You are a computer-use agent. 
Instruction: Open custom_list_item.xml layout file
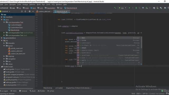click(17, 54)
